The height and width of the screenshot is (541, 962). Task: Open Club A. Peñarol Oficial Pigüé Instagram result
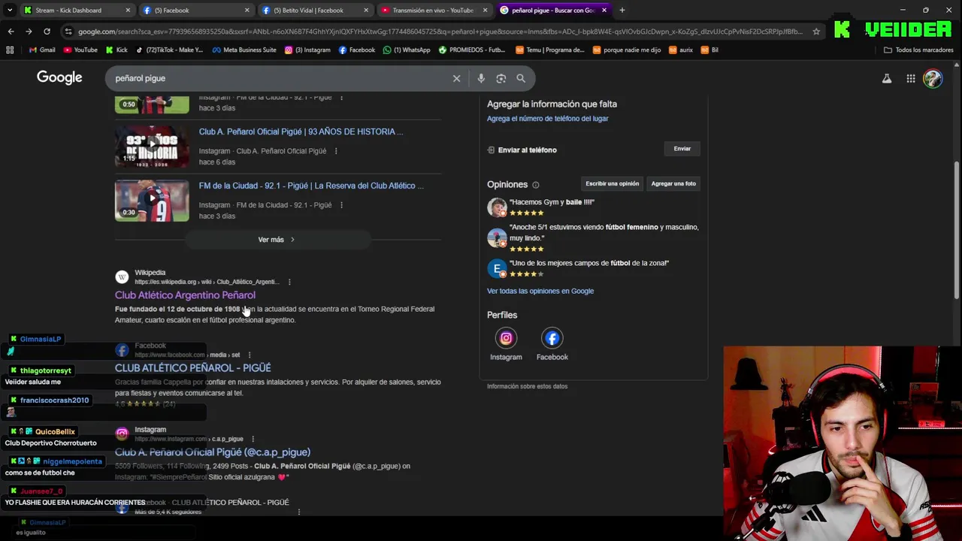tap(213, 452)
